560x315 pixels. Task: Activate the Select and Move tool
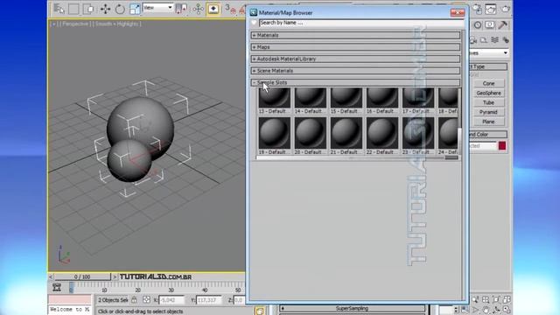(x=105, y=9)
